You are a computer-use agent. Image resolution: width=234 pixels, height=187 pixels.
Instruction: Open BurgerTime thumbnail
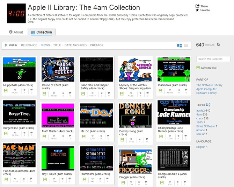19,112
